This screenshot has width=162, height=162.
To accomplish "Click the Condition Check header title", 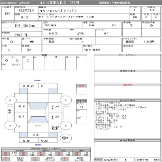I will click(x=15, y=3).
